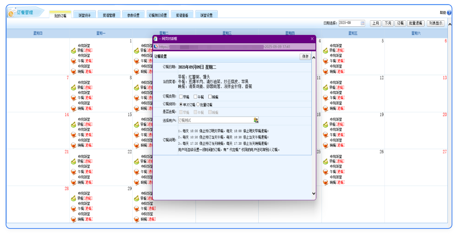
Task: Click the dinner bowl icon on Monday the 29th
Action: click(x=73, y=219)
